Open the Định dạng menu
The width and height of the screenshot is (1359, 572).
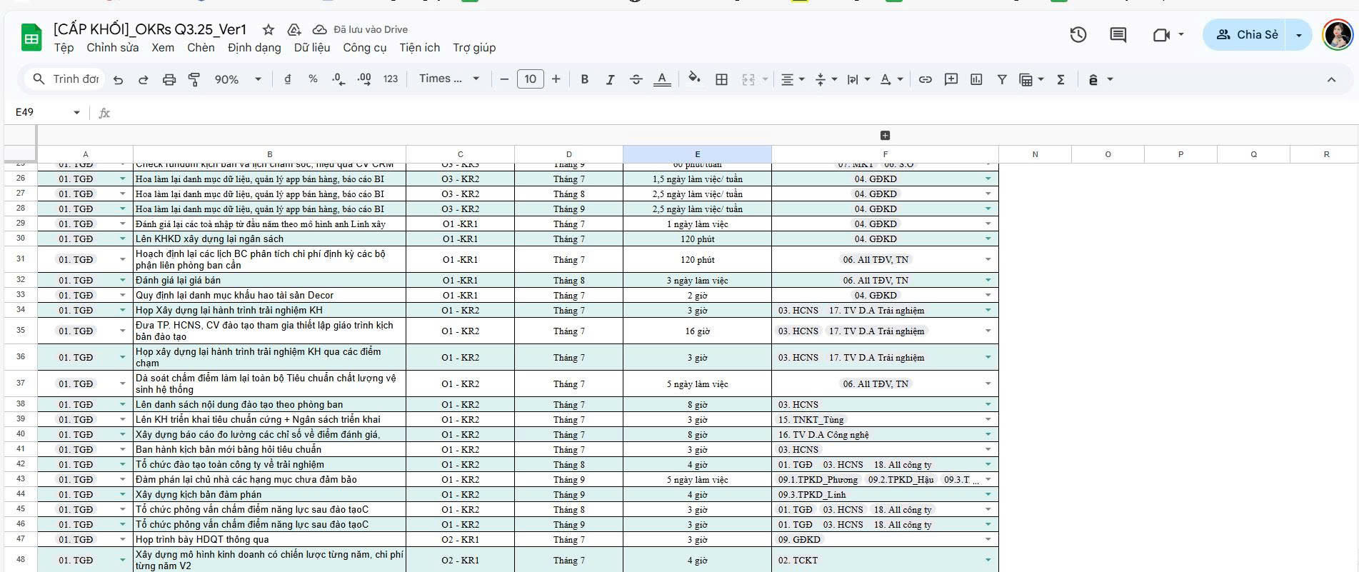point(254,48)
